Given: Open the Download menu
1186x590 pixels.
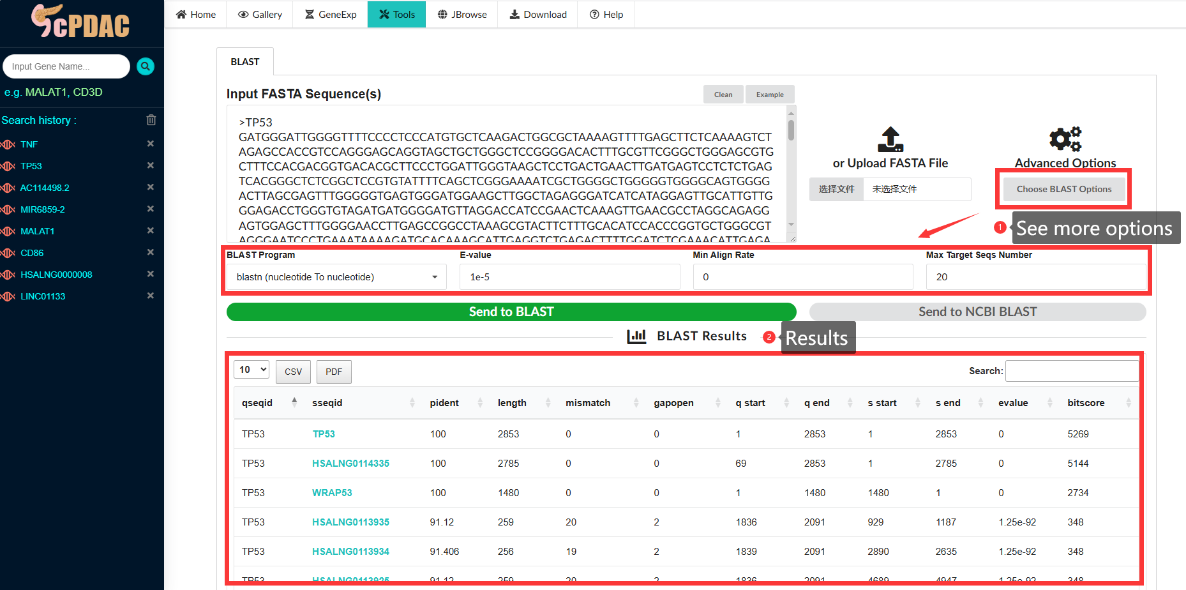Looking at the screenshot, I should click(538, 14).
